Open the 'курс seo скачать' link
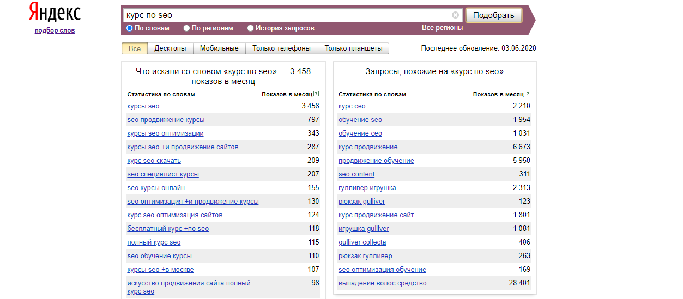Viewport: 683px width, 299px height. 154,161
